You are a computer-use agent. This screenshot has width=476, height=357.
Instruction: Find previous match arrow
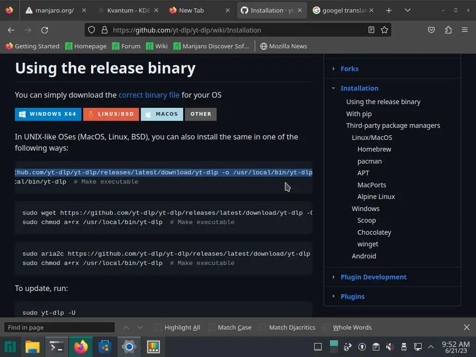point(126,327)
